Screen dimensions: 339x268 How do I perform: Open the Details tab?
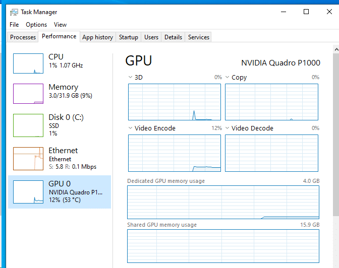coord(173,37)
